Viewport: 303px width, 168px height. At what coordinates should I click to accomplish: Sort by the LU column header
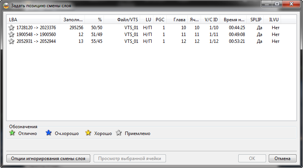(147, 20)
